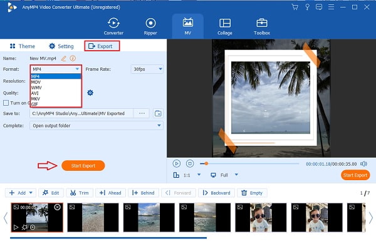The image size is (376, 244).
Task: Choose MP4 in format list
Action: tap(56, 76)
